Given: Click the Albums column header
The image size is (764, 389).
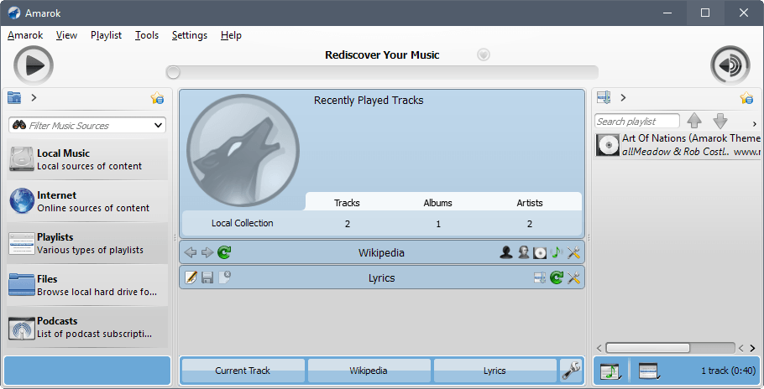Looking at the screenshot, I should tap(437, 203).
